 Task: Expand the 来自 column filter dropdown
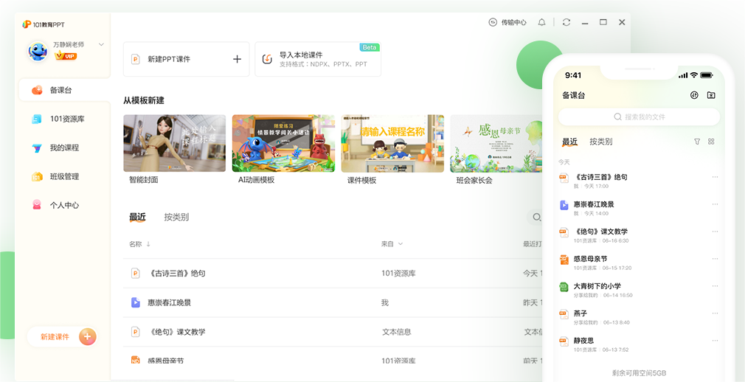(400, 244)
